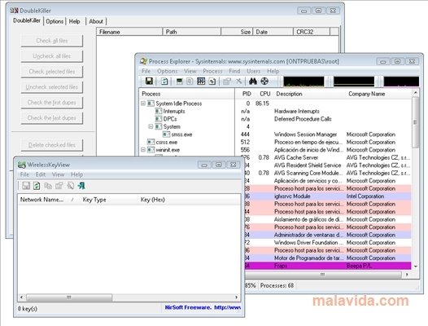Image resolution: width=428 pixels, height=326 pixels.
Task: Click the Check all files button
Action: click(52, 41)
